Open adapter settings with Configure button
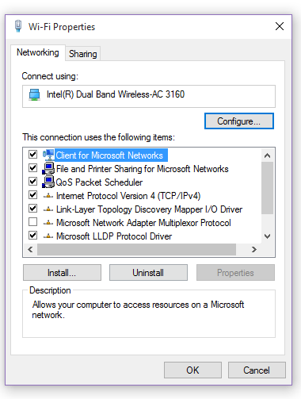The image size is (301, 399). click(x=239, y=121)
